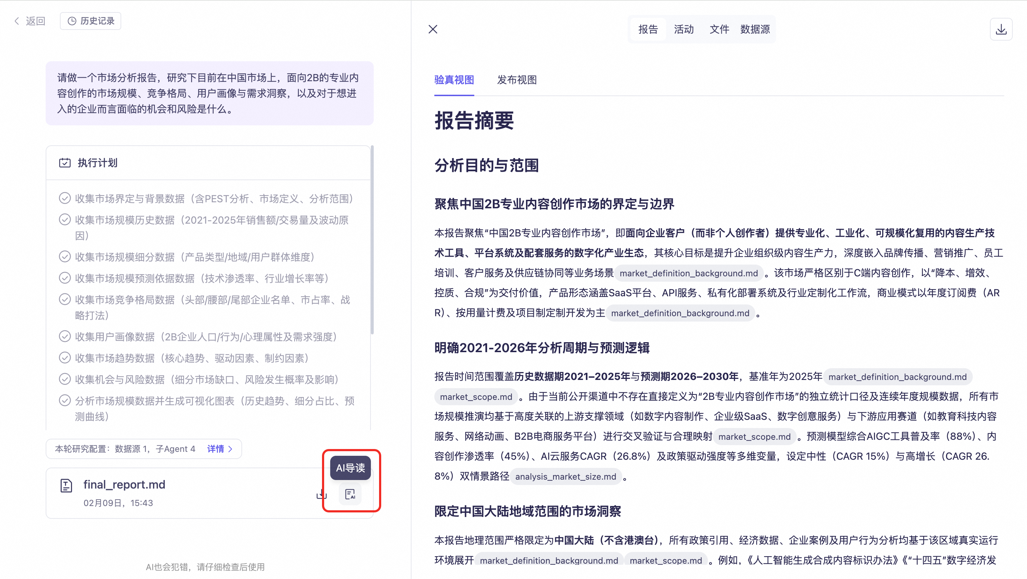Select the 数据源 tab
1027x579 pixels.
[x=755, y=30]
